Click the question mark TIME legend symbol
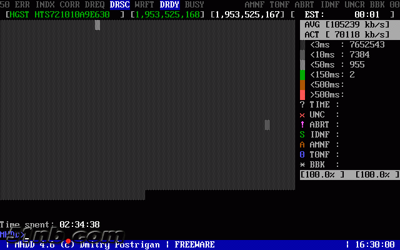Screen dimensions: 400x250 click(302, 104)
